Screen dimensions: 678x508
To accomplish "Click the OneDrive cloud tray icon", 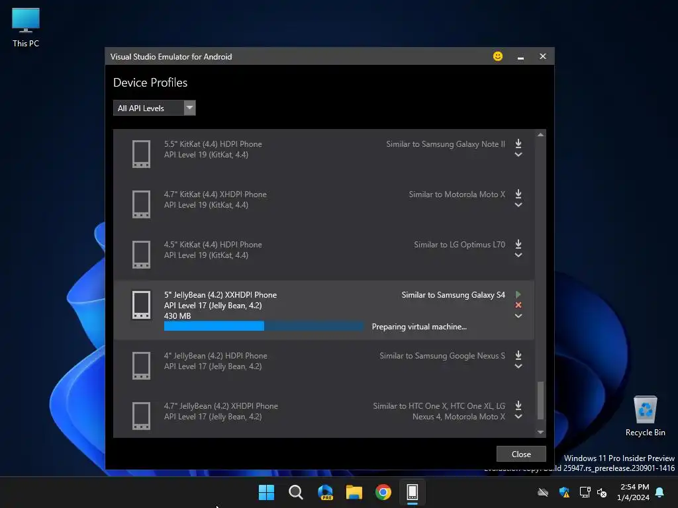I will pyautogui.click(x=543, y=492).
